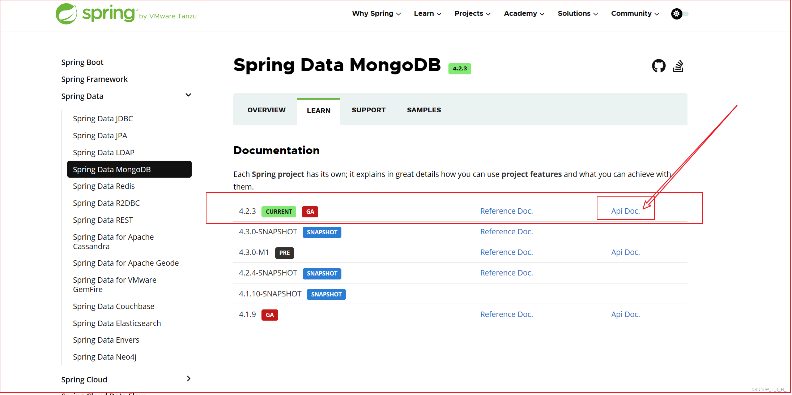Image resolution: width=792 pixels, height=395 pixels.
Task: Click the Spring leaf logo
Action: click(67, 14)
